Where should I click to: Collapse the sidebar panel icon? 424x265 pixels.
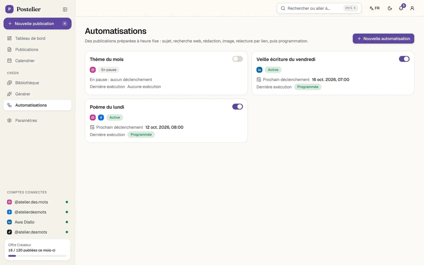coord(65,9)
